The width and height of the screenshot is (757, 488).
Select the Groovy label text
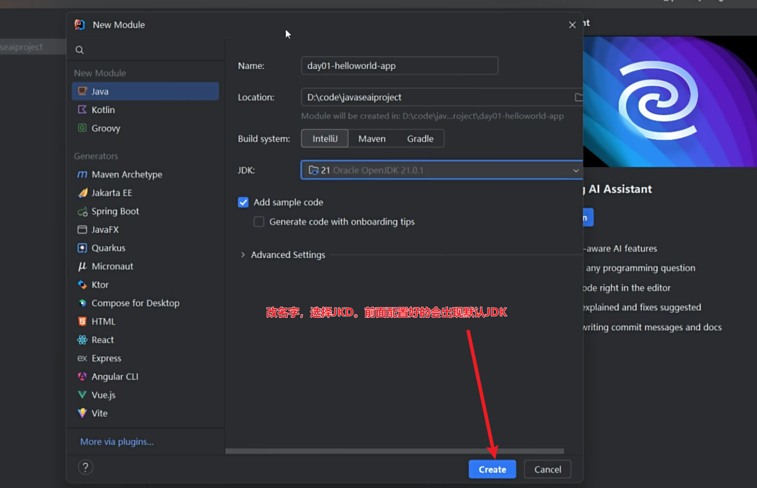pyautogui.click(x=106, y=128)
